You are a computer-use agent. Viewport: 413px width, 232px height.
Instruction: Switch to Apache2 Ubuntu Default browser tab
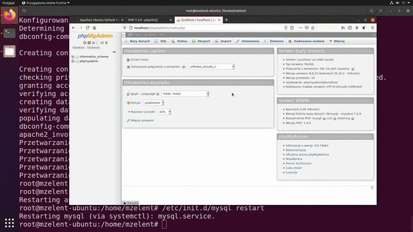(x=99, y=20)
